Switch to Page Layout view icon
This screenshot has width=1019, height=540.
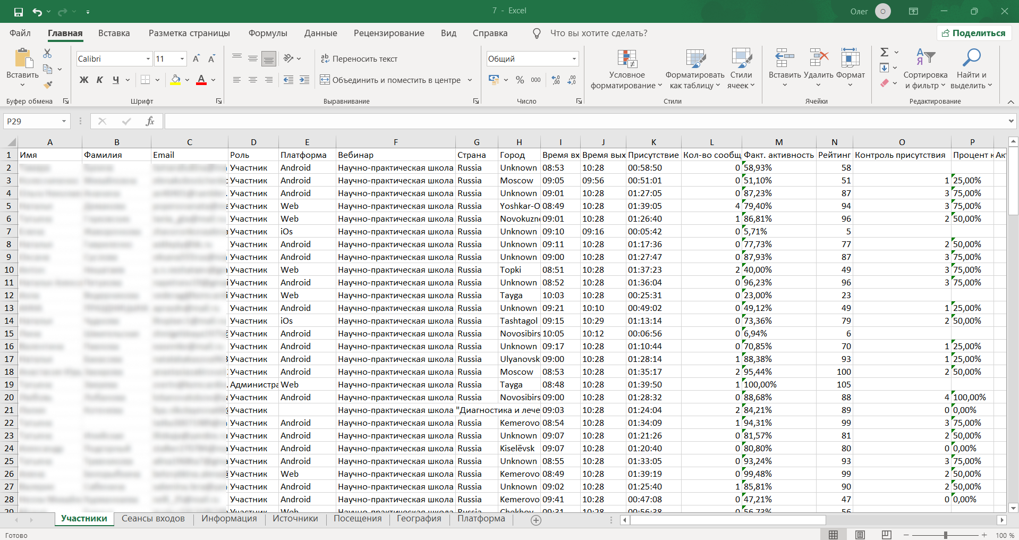(x=860, y=535)
